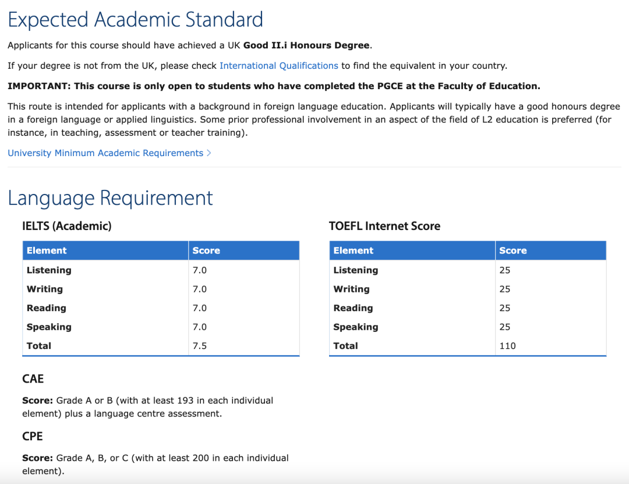Click the Element column header in IELTS table
This screenshot has width=629, height=484.
click(47, 250)
